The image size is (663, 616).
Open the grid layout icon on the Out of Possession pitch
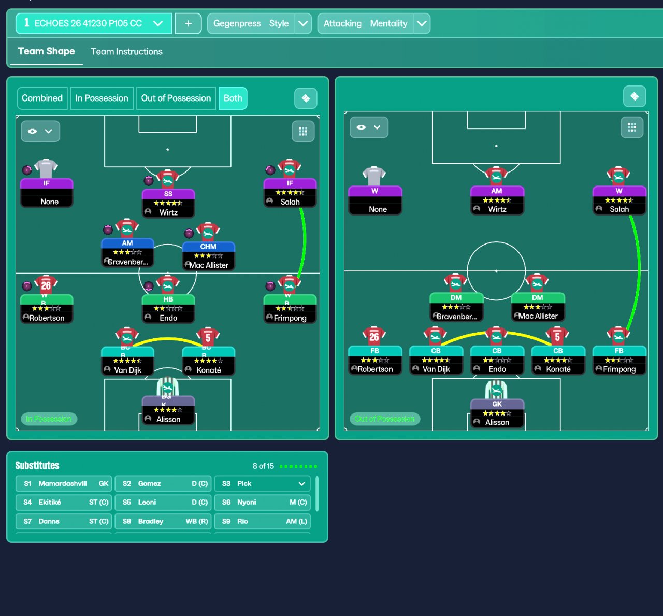pos(632,127)
